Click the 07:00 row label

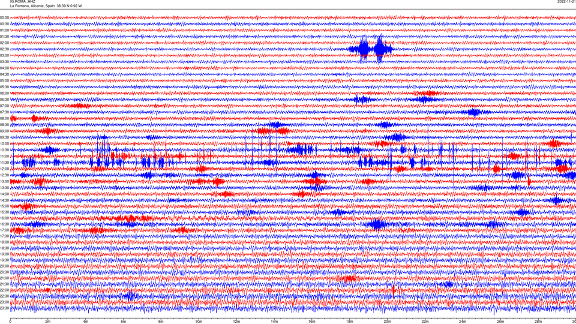point(4,106)
